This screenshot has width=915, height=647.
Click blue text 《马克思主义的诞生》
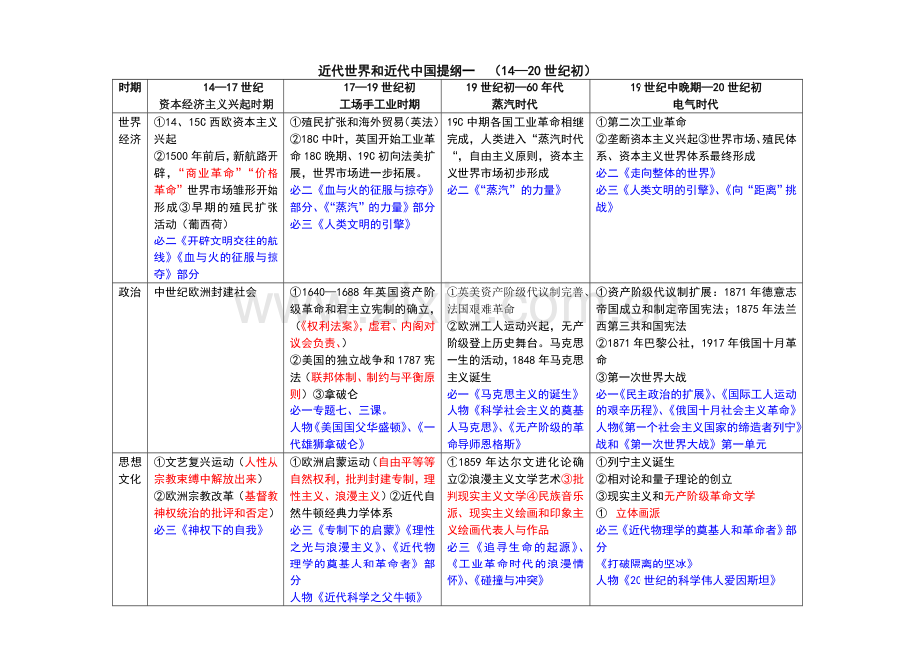click(513, 393)
